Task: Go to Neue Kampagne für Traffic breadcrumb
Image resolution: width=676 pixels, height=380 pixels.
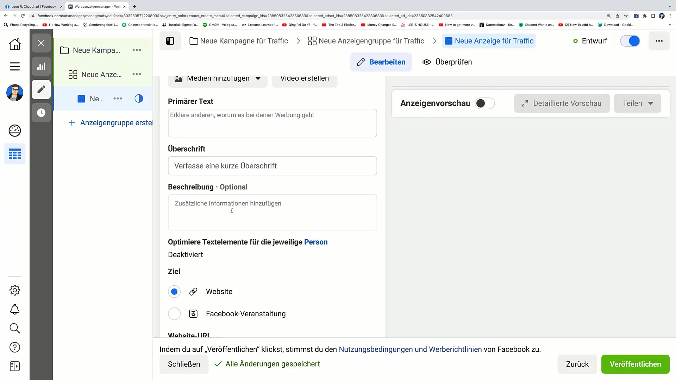Action: [x=239, y=41]
